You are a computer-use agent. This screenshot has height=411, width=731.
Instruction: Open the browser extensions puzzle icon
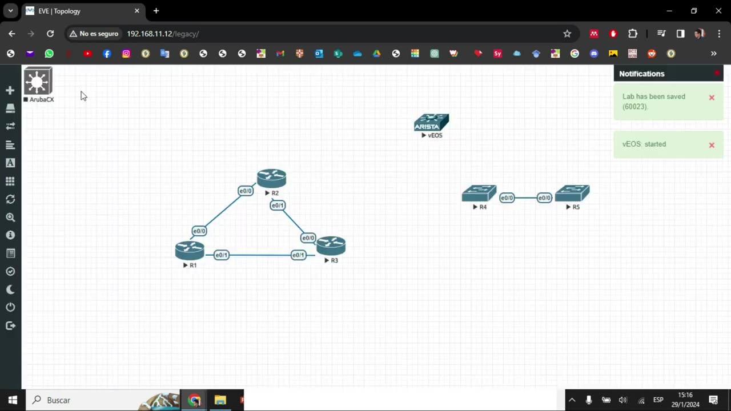pos(633,34)
